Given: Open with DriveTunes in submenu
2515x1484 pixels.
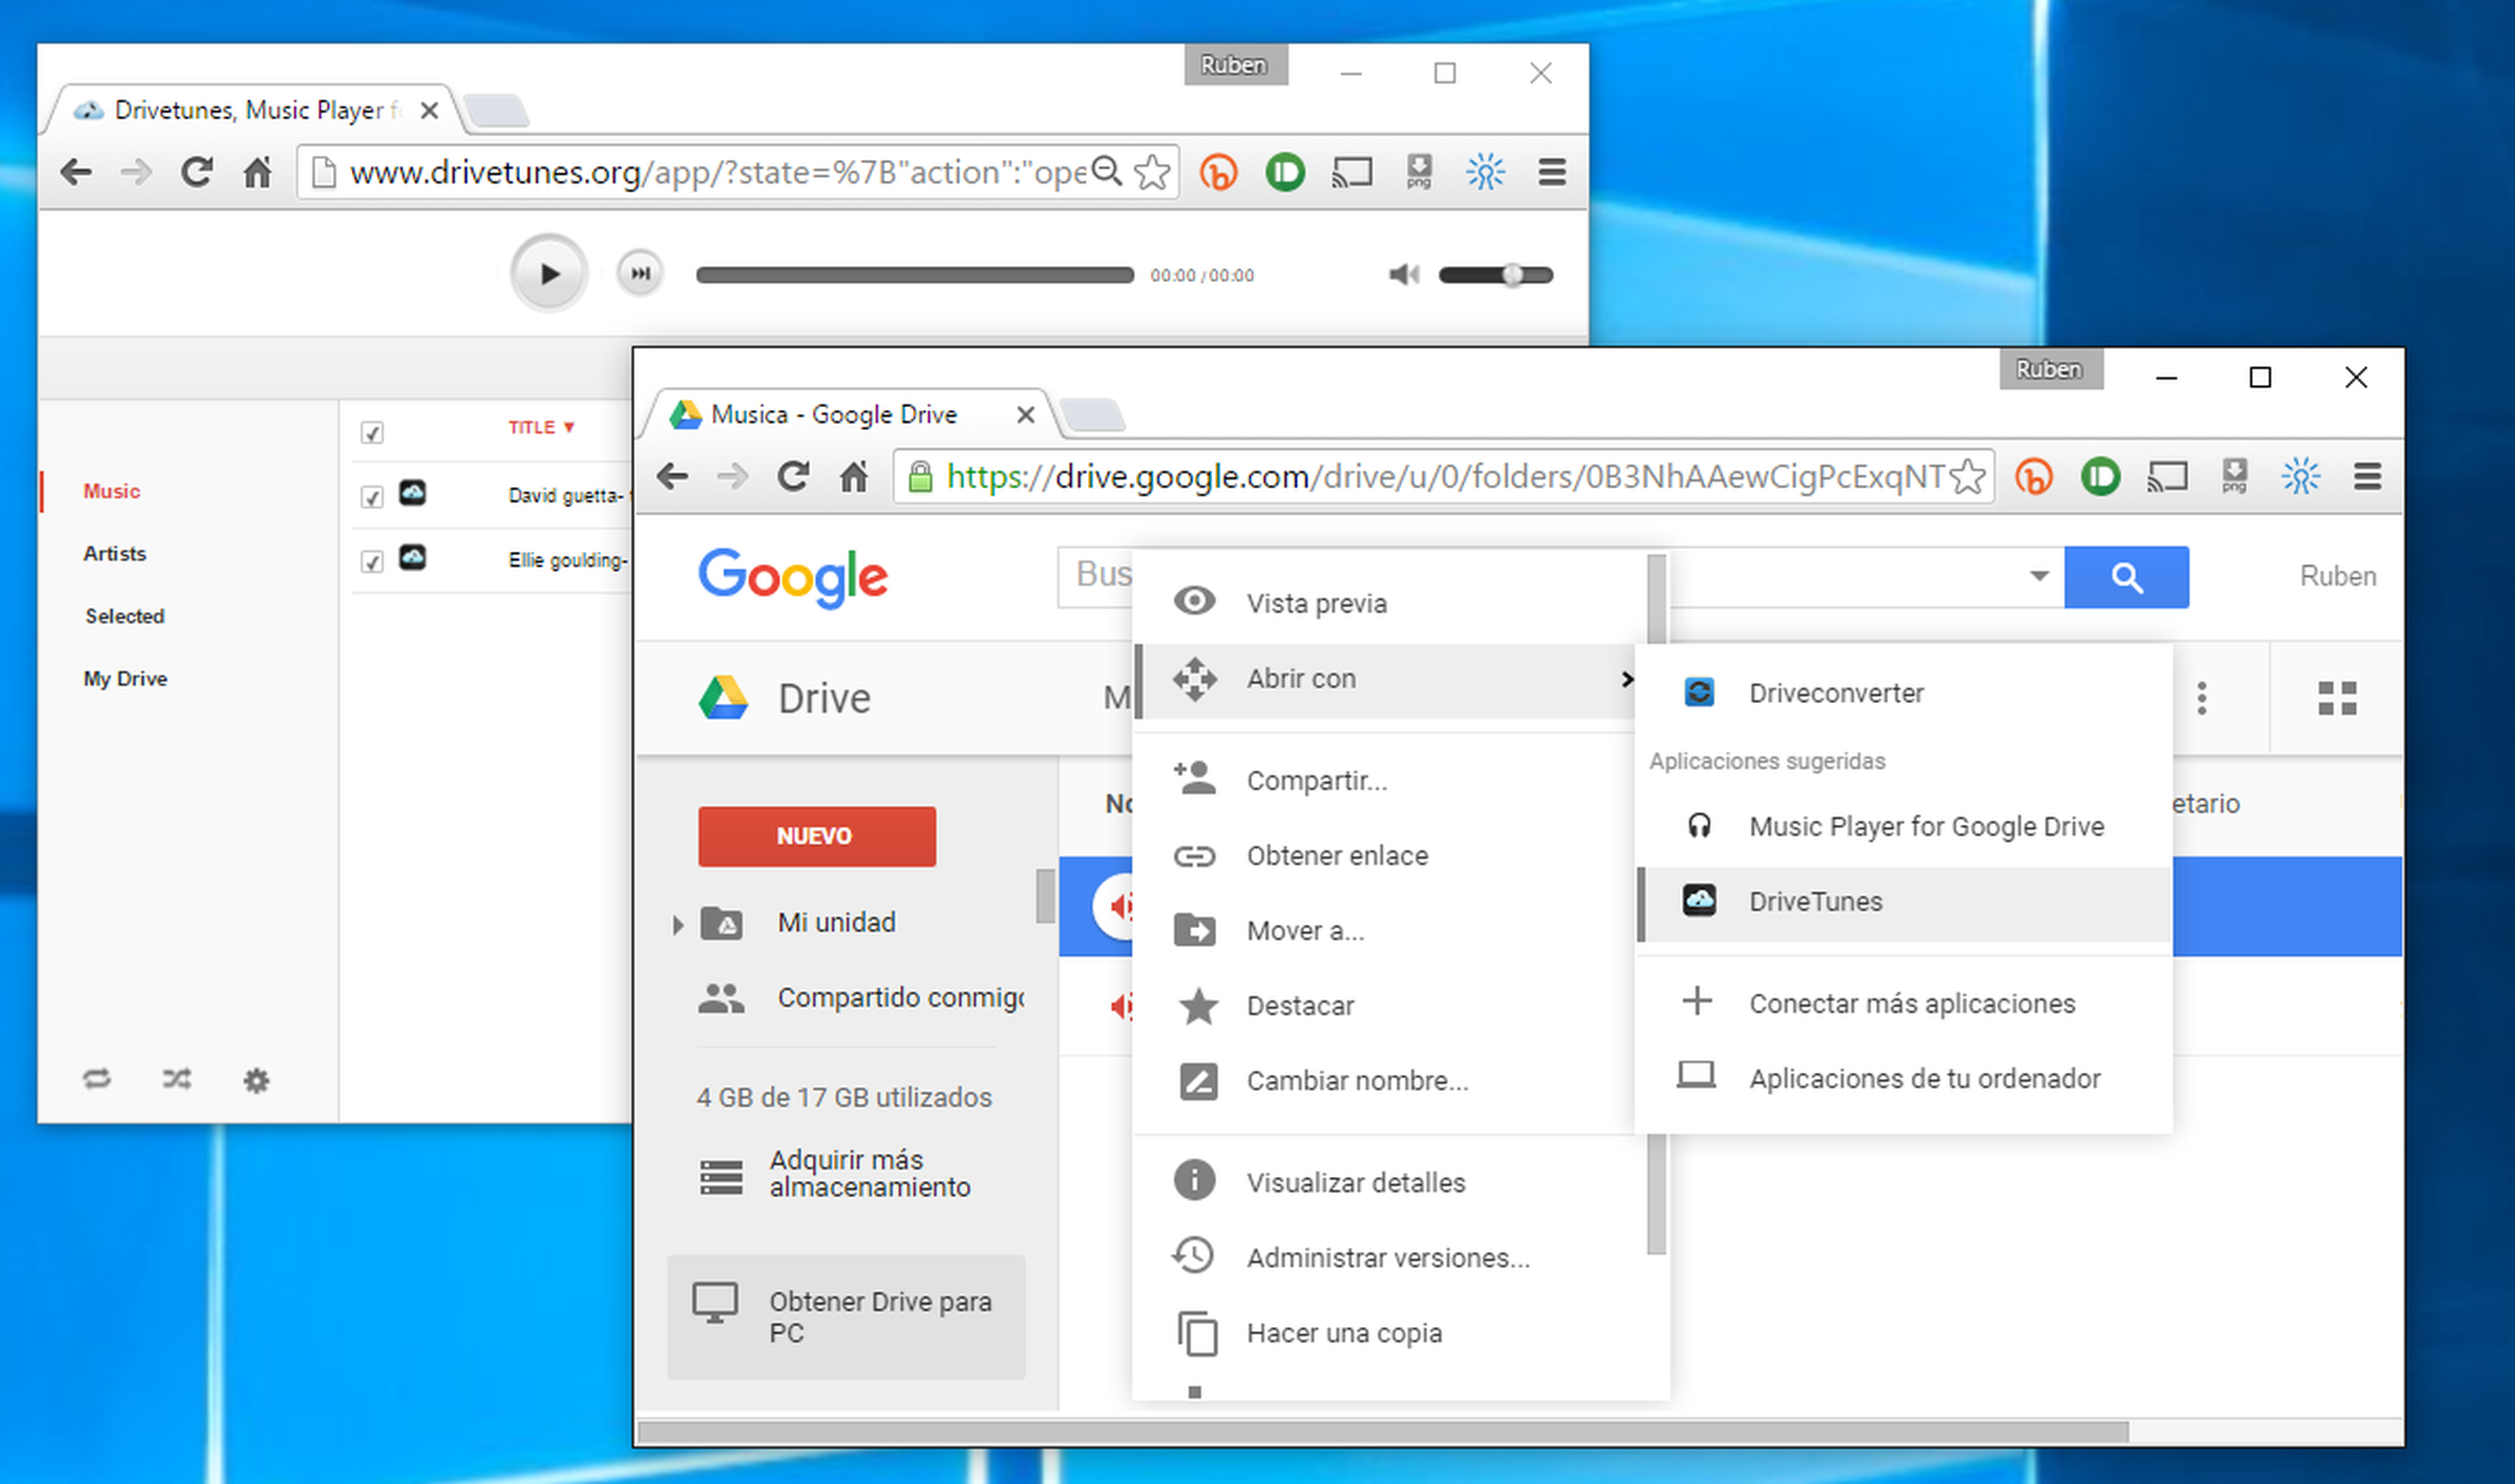Looking at the screenshot, I should coord(1904,902).
